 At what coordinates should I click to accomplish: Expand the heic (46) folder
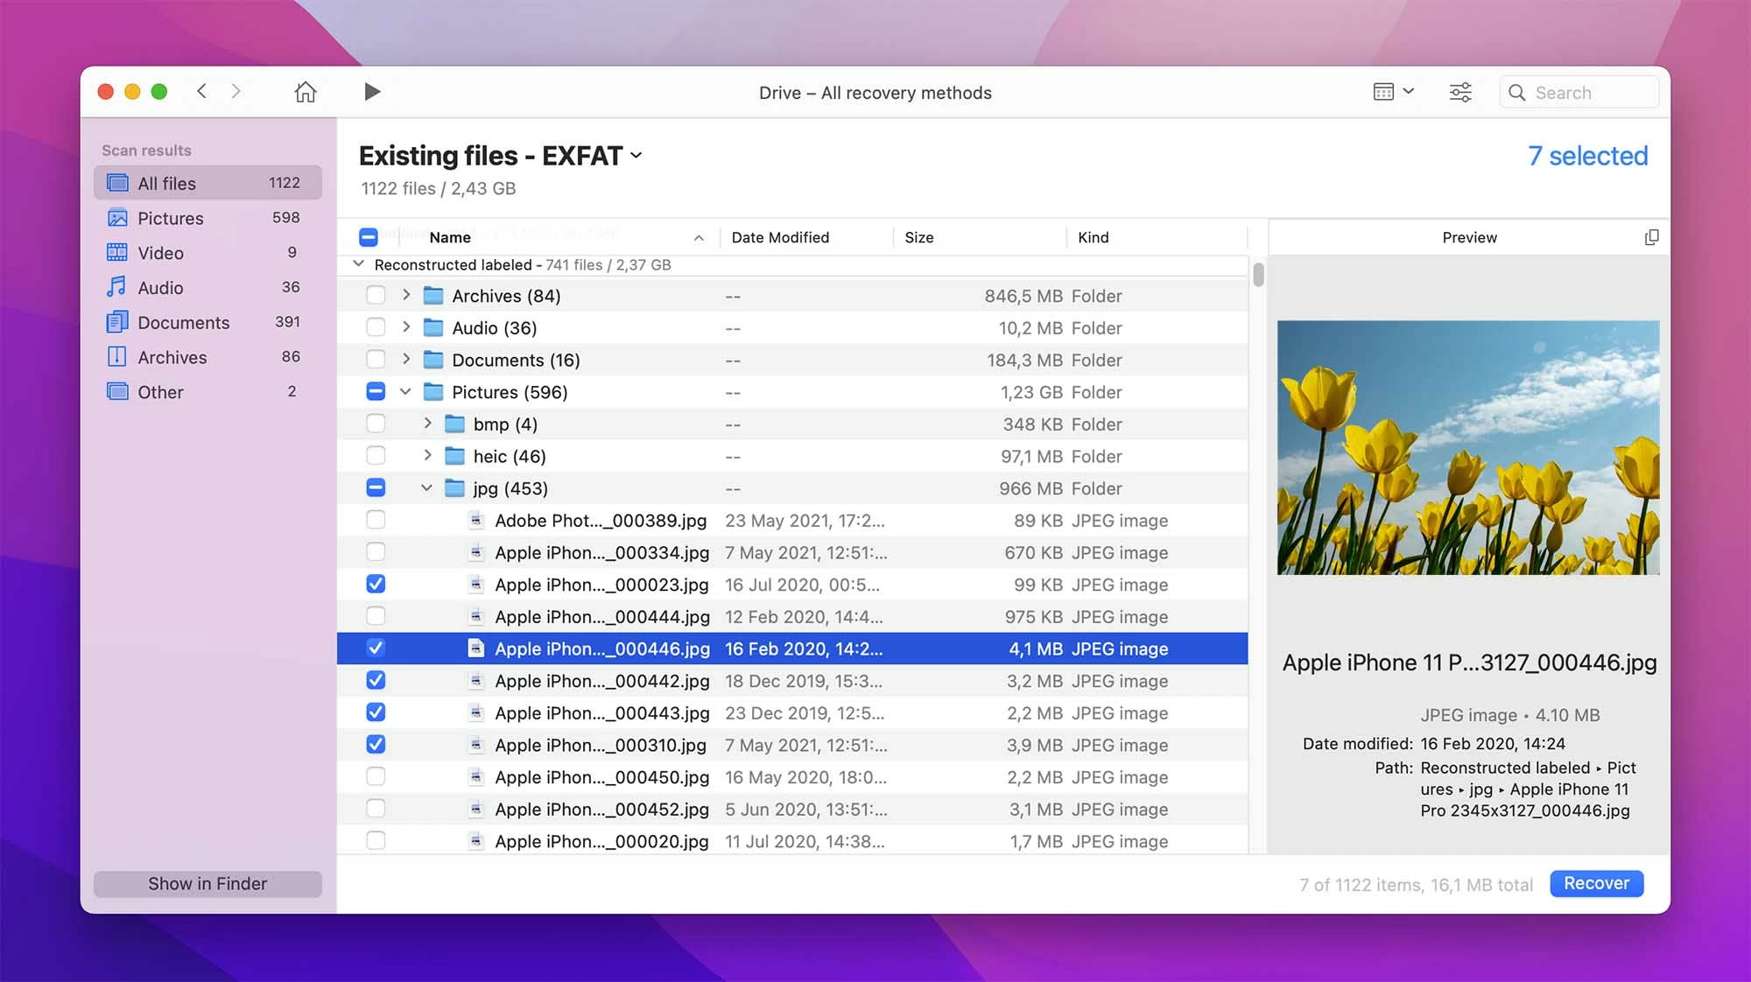click(427, 456)
